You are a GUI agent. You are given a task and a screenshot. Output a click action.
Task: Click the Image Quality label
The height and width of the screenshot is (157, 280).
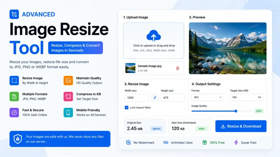(x=199, y=106)
